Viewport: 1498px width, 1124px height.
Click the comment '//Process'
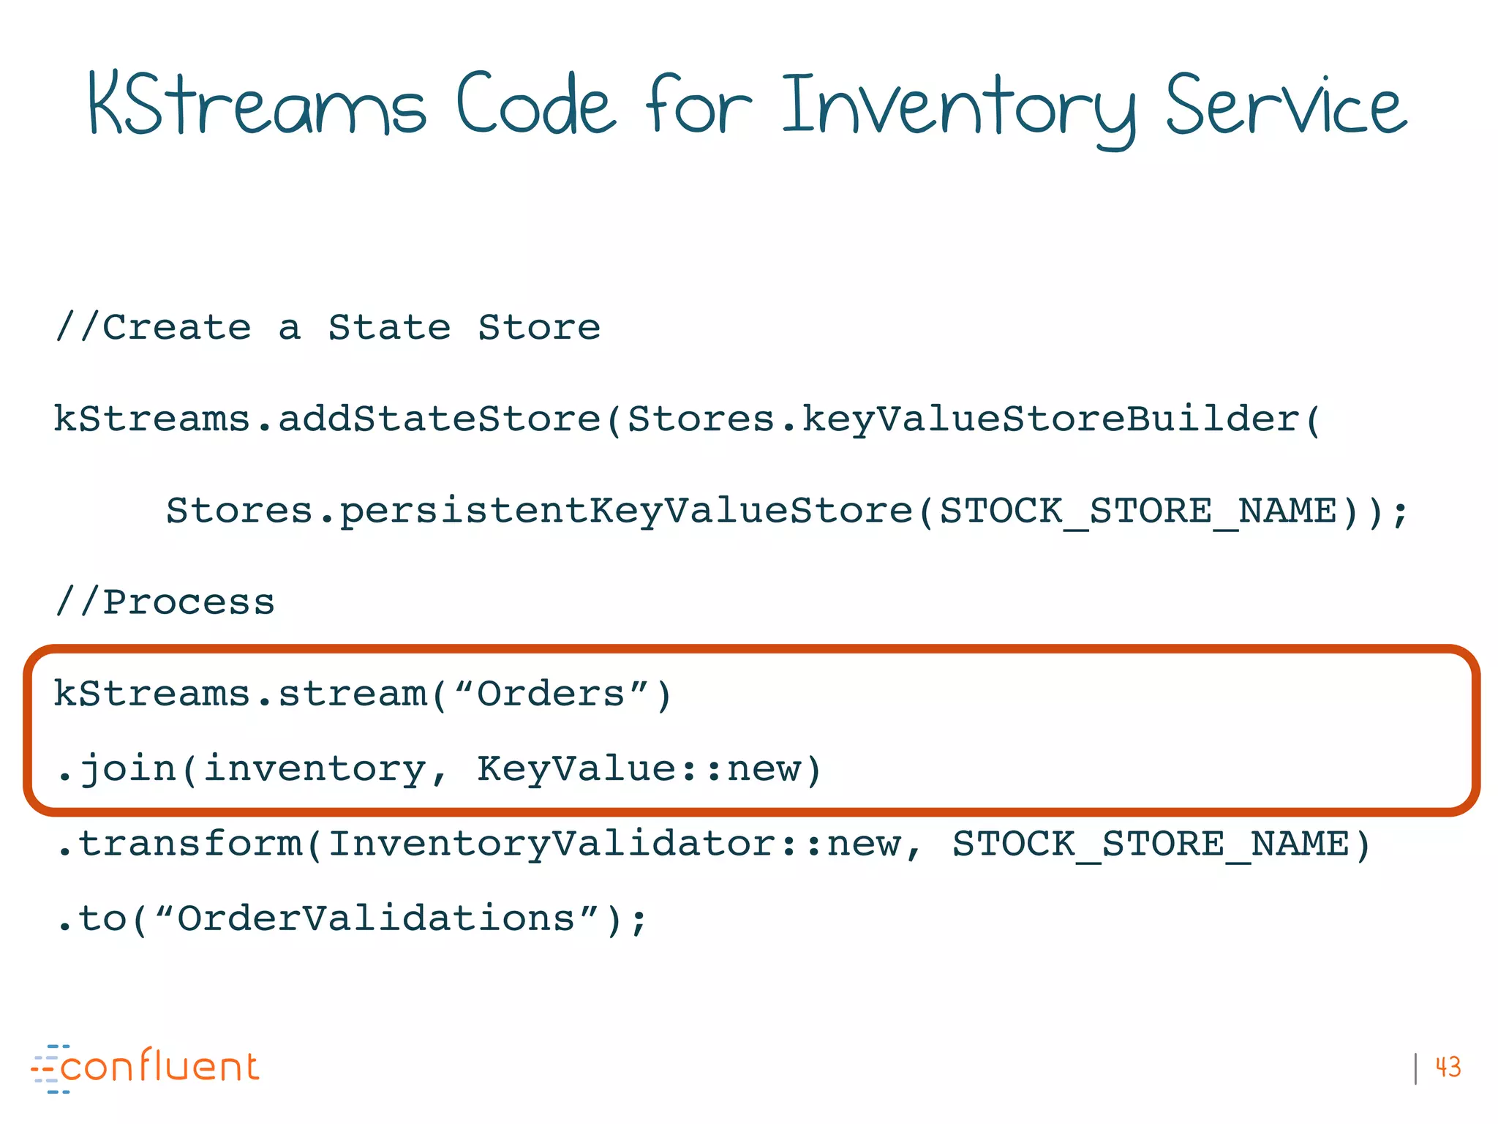pos(165,602)
